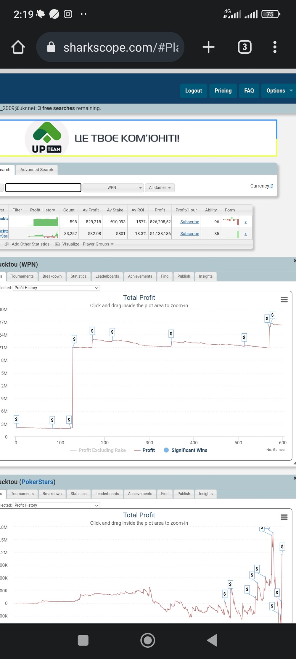This screenshot has width=296, height=659.
Task: Click the Filter column header
Action: [17, 210]
